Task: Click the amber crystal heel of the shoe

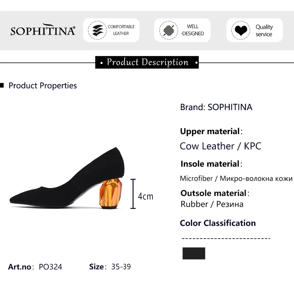Action: (111, 193)
